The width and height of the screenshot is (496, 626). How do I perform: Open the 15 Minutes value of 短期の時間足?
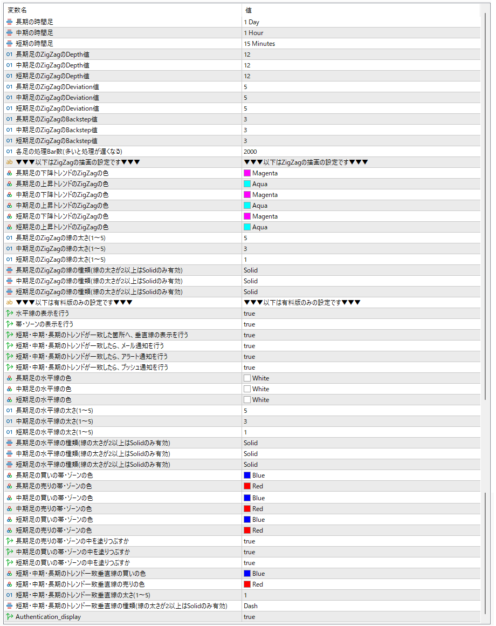click(x=259, y=44)
